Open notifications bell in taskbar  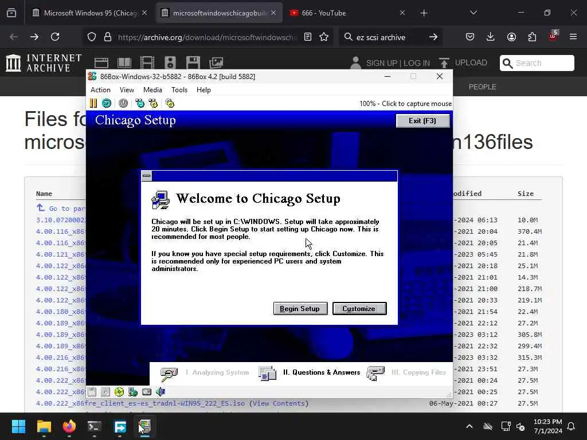pyautogui.click(x=572, y=426)
